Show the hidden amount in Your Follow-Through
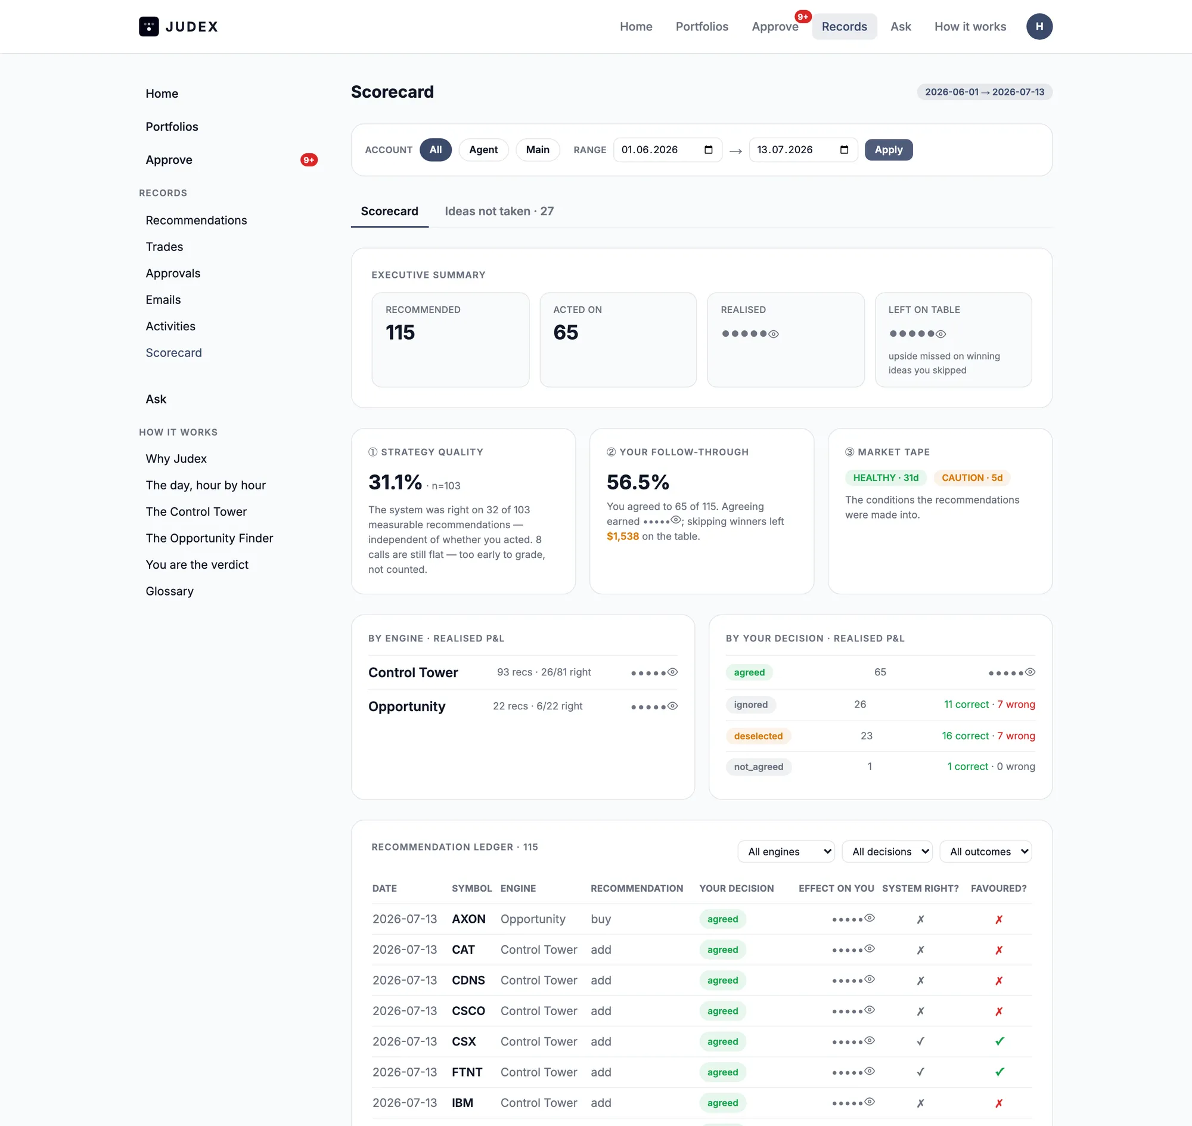Screen dimensions: 1192x1126 pyautogui.click(x=675, y=520)
